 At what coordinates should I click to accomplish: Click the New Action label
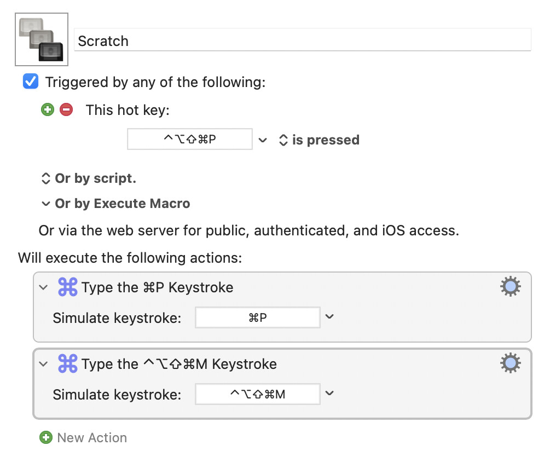coord(92,437)
